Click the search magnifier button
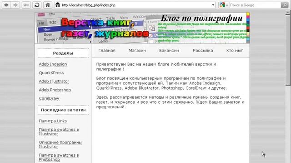The image size is (291, 163). click(x=285, y=5)
